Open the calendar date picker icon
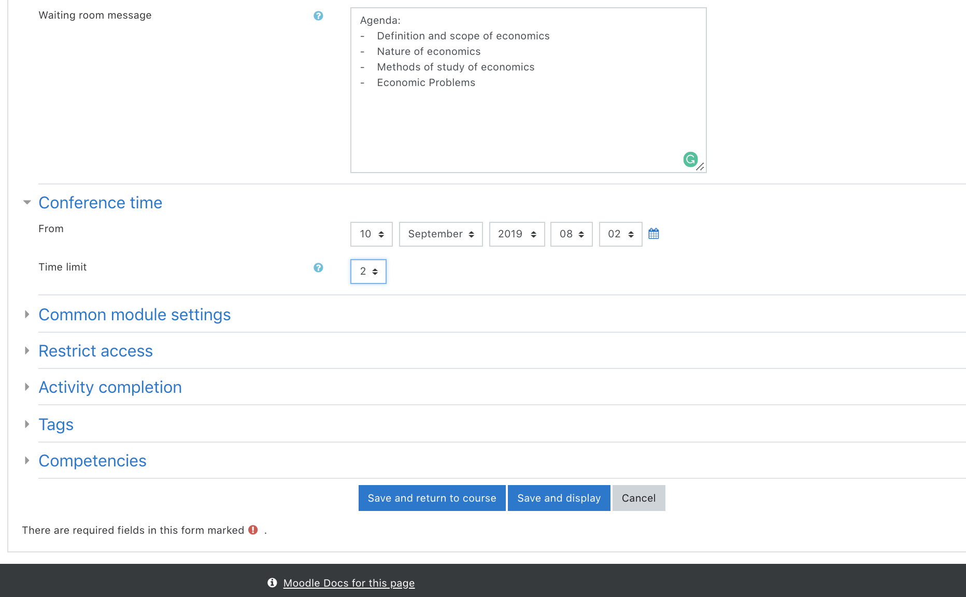The width and height of the screenshot is (966, 597). tap(654, 234)
